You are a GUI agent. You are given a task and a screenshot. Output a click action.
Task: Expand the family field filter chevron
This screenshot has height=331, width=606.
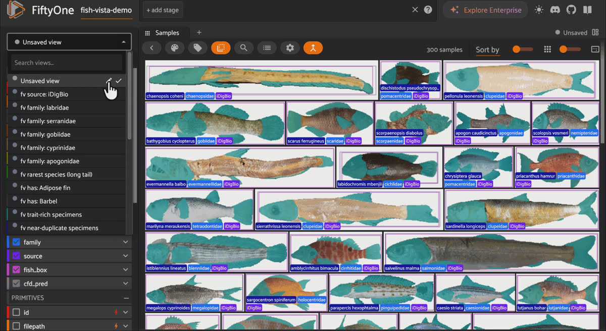125,242
